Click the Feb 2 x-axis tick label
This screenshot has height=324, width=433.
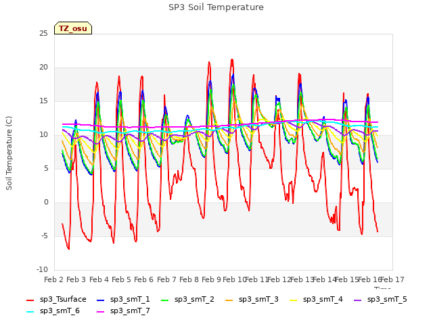[54, 279]
